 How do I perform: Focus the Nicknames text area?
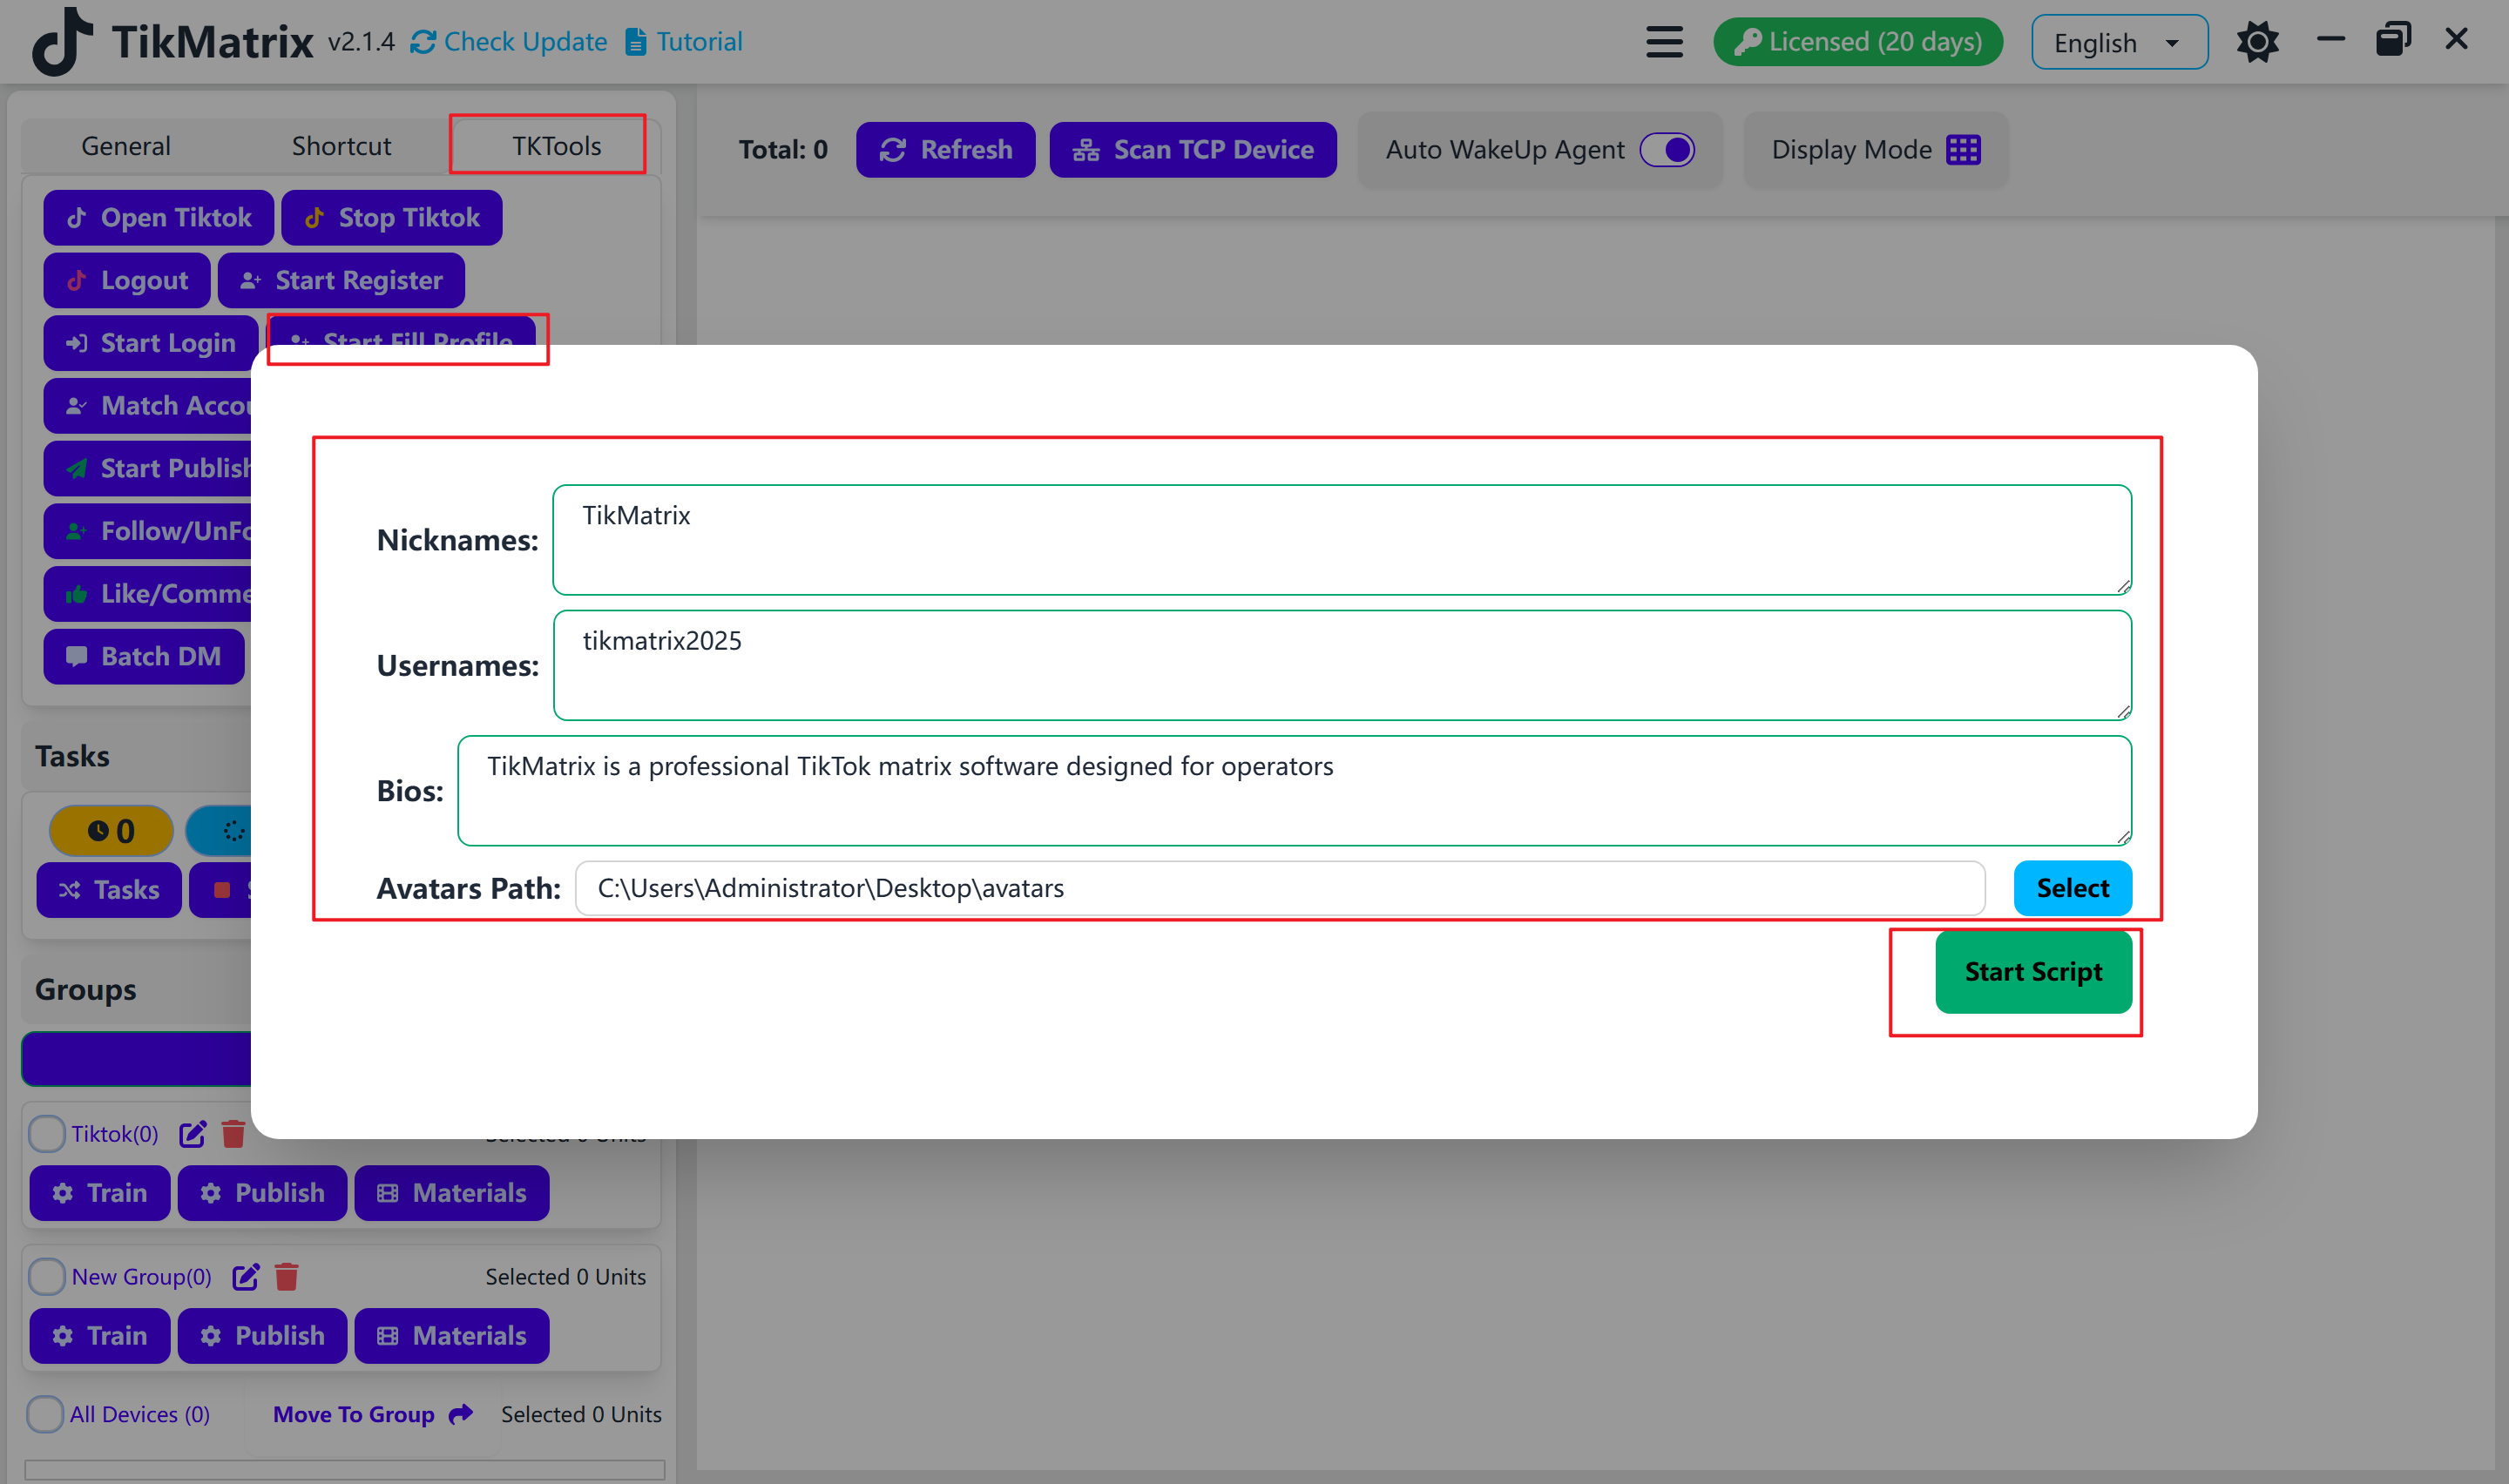point(1342,540)
